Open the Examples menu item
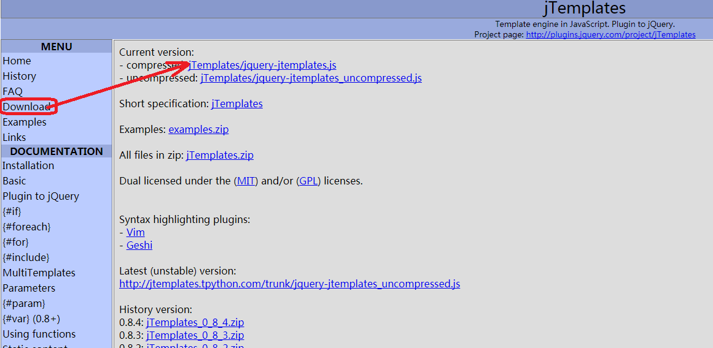This screenshot has height=348, width=713. (x=25, y=122)
